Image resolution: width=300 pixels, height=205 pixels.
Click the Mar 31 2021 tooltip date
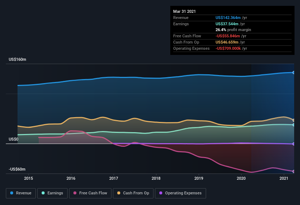[x=185, y=11]
